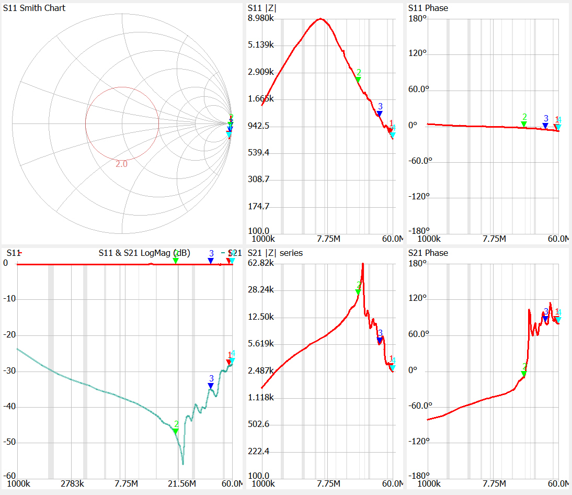
Task: Select blue marker 3 in S11 Phase chart
Action: (x=545, y=126)
